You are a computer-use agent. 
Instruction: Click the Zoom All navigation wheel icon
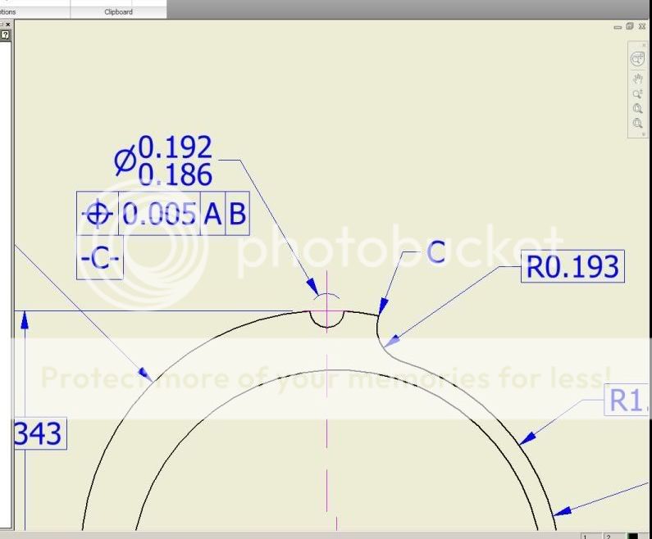[x=637, y=60]
